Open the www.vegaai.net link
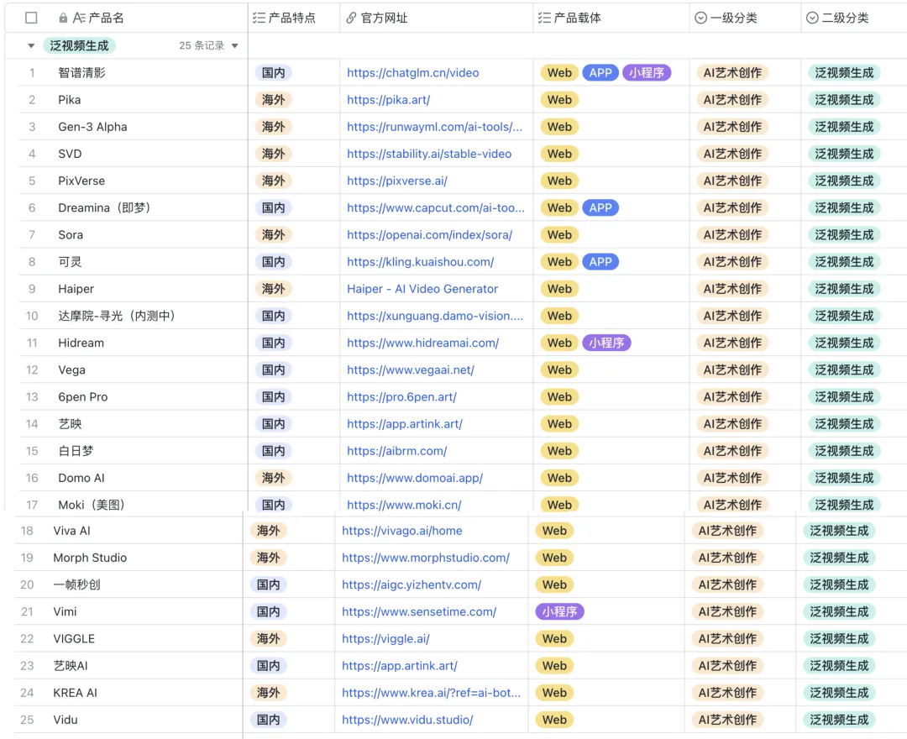The image size is (907, 739). [x=411, y=370]
